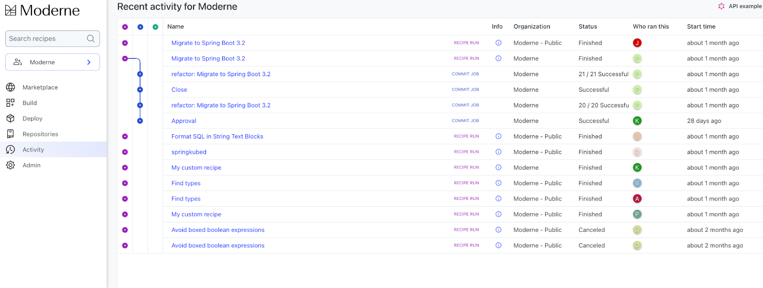Image resolution: width=763 pixels, height=288 pixels.
Task: Toggle the green dot filter in the table header
Action: tap(155, 27)
